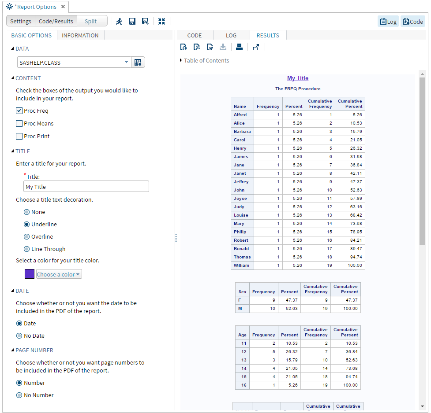The image size is (431, 413).
Task: Uncheck the Proc Freq checkbox
Action: click(x=19, y=111)
